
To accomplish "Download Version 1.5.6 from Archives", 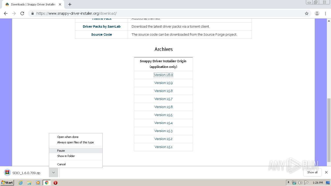I will pyautogui.click(x=163, y=107).
